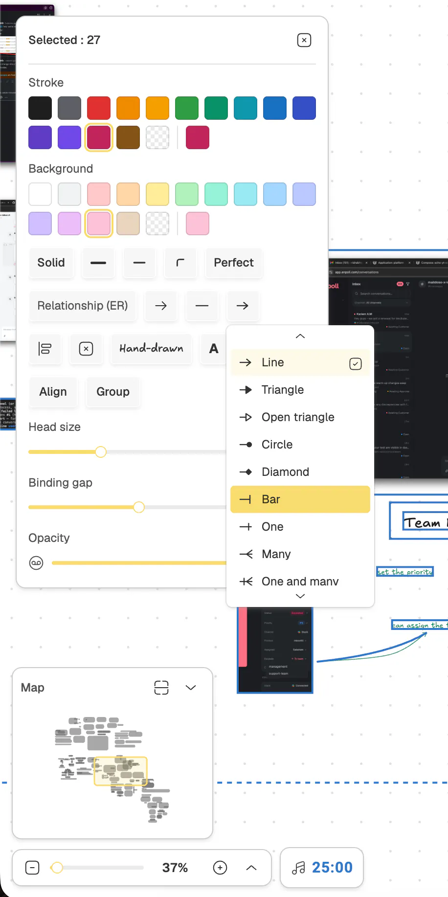
Task: Pick the black stroke color
Action: (40, 108)
